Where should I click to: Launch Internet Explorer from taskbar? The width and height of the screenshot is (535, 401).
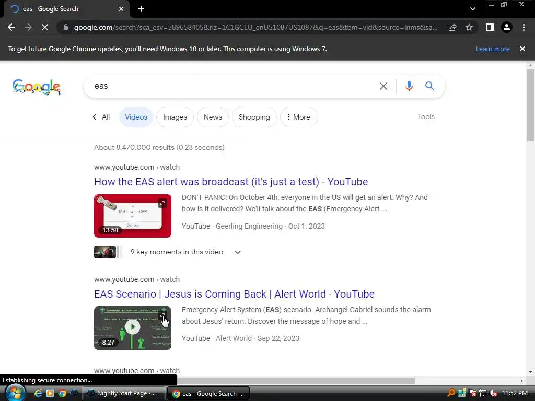(38, 393)
